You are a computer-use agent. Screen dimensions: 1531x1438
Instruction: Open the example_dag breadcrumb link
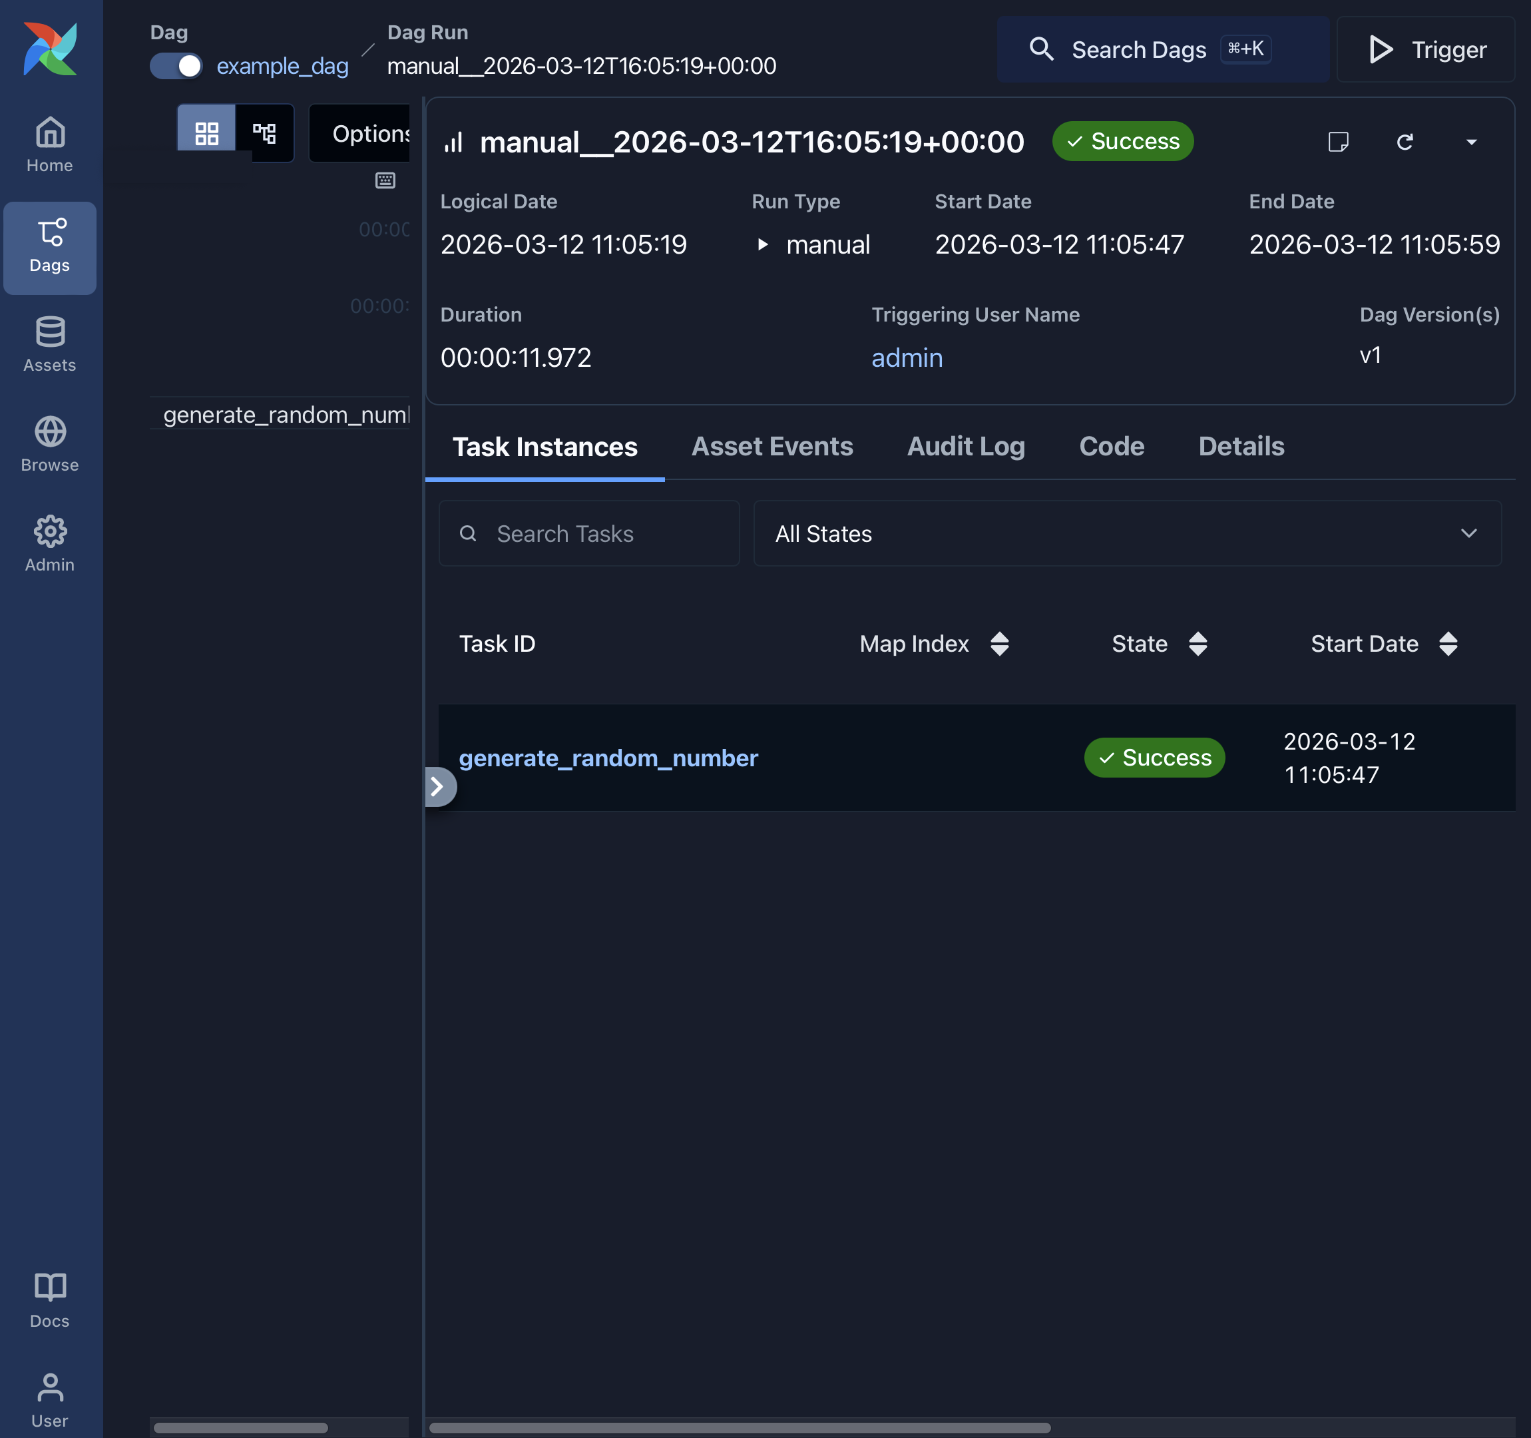tap(283, 66)
